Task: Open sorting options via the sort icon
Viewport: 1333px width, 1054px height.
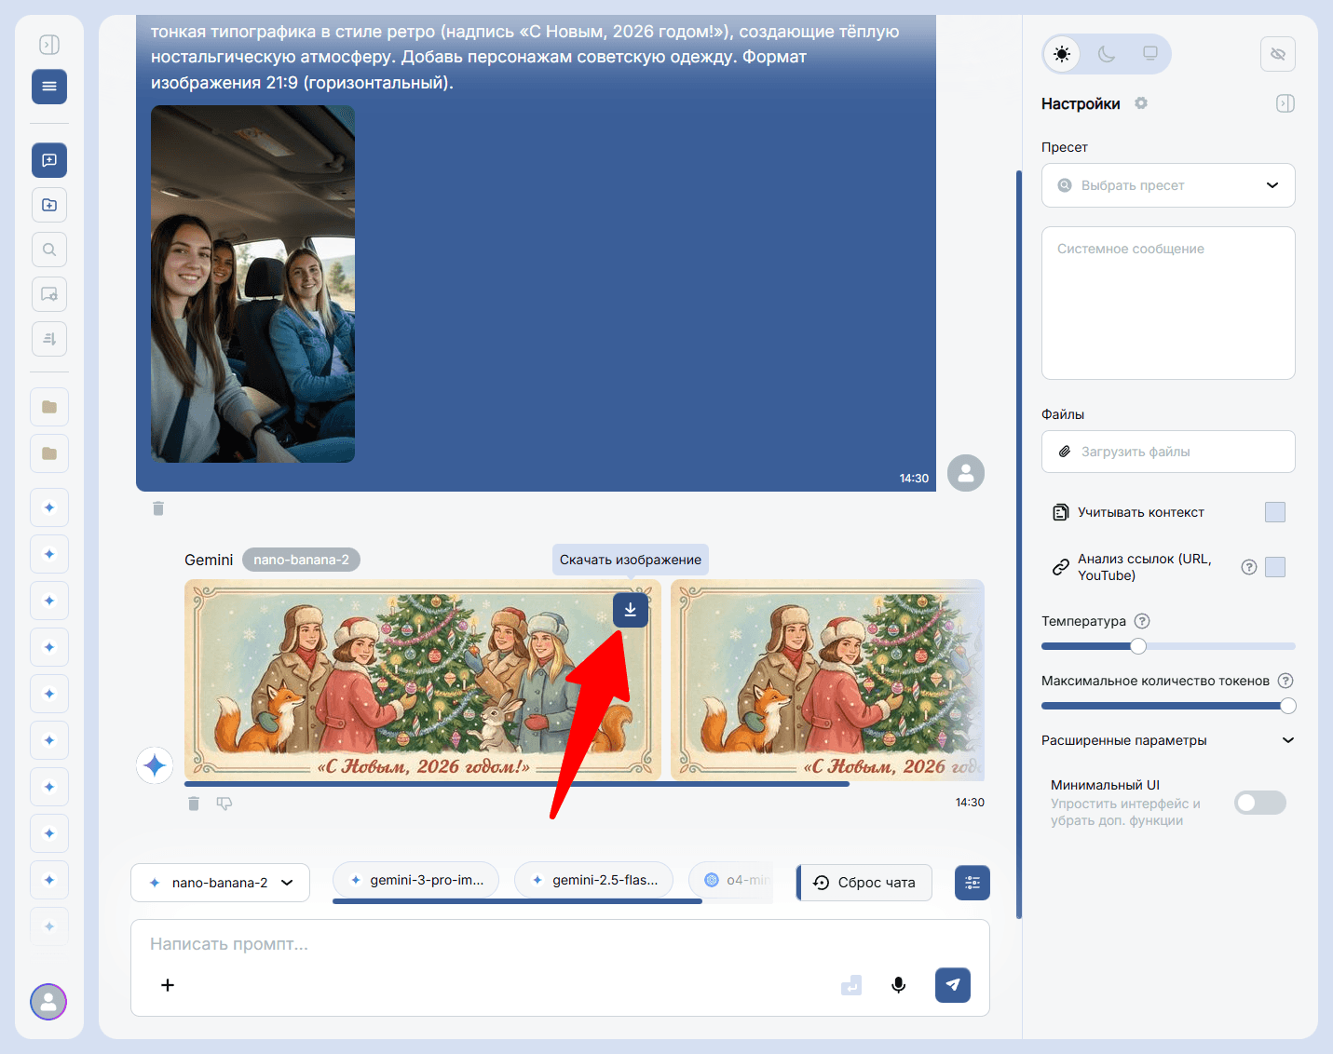Action: point(48,338)
